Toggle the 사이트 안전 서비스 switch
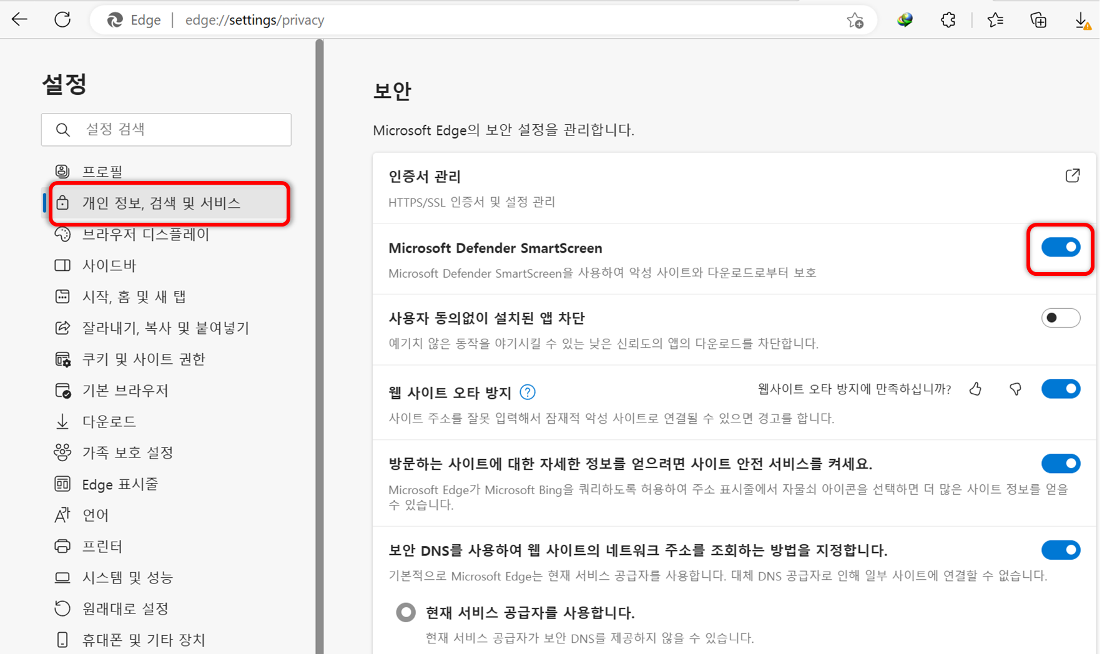 point(1061,463)
